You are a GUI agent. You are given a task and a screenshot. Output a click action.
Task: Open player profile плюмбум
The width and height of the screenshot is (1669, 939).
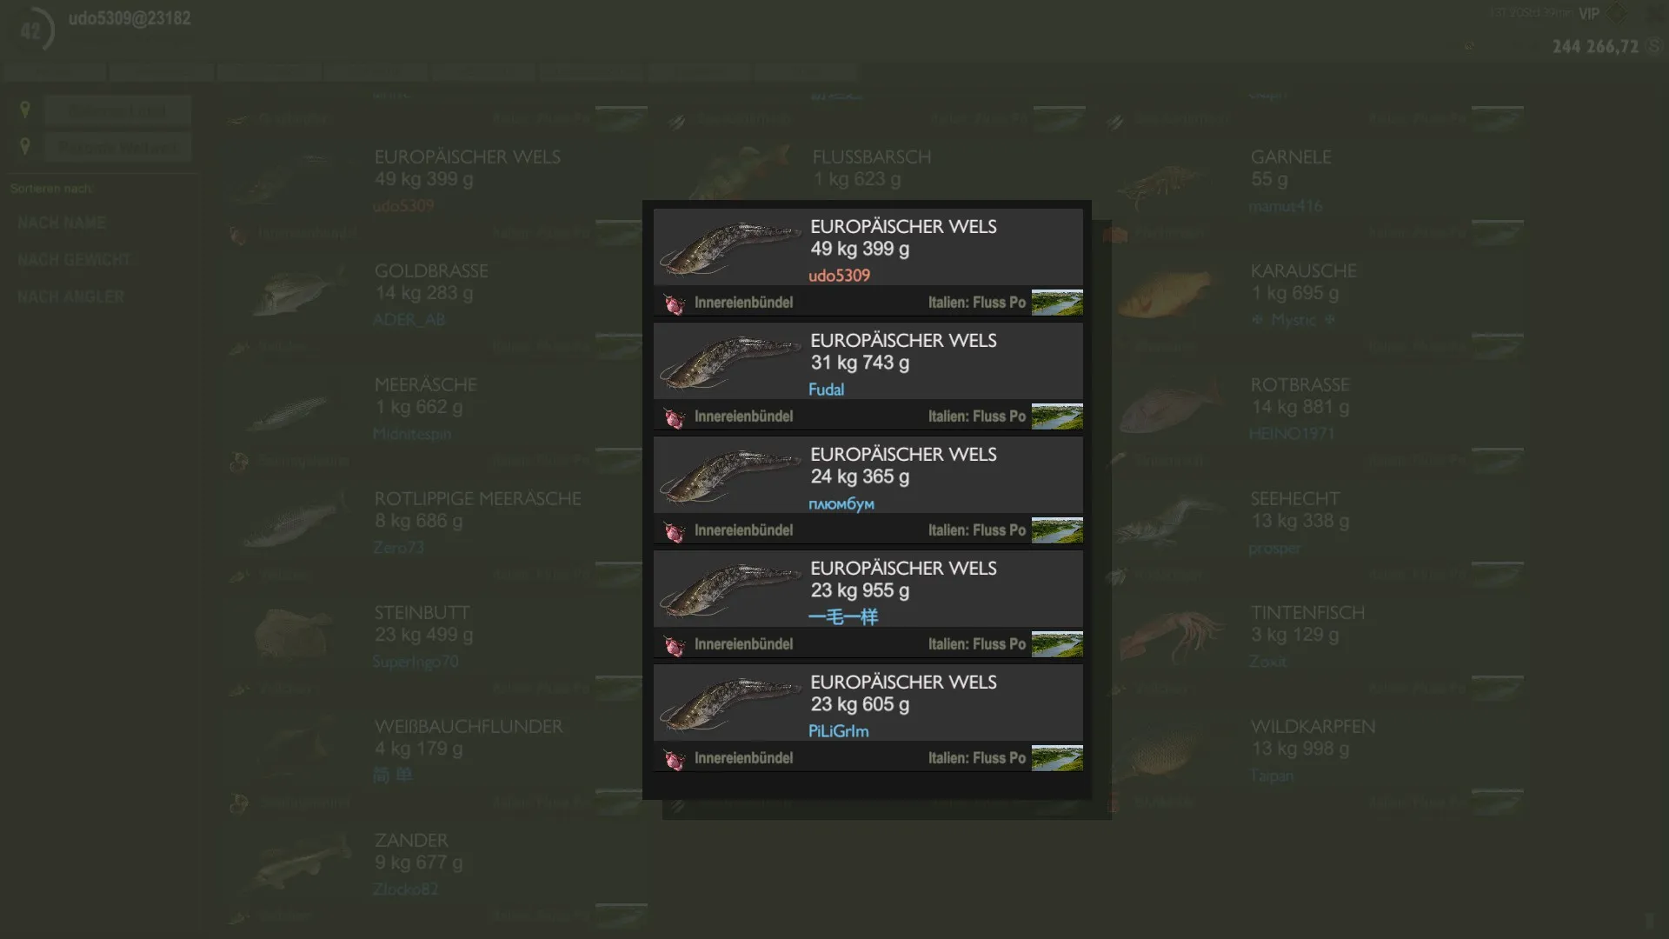[x=841, y=503]
